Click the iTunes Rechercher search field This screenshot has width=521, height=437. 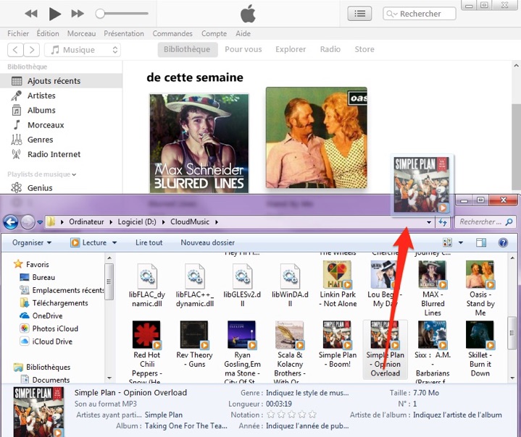pos(420,14)
